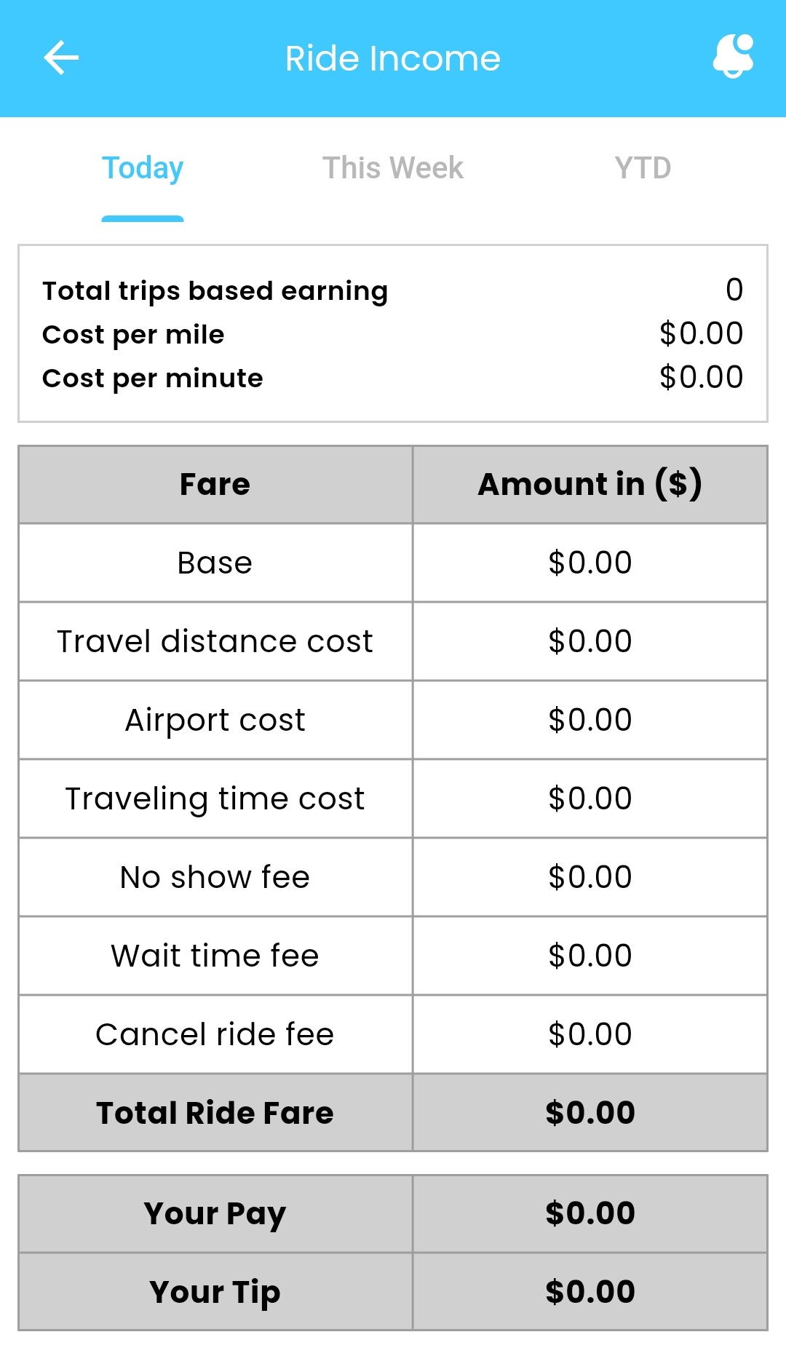Click the Fare column header
786x1364 pixels.
click(215, 484)
